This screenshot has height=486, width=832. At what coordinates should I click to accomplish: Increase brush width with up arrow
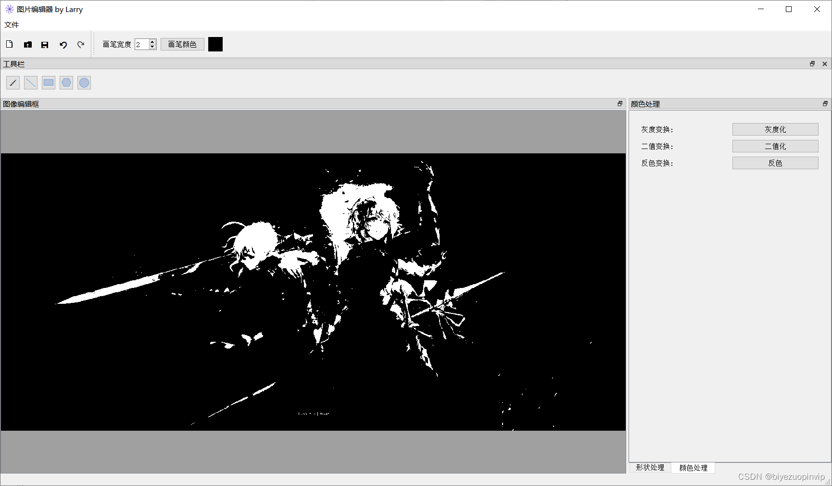152,42
